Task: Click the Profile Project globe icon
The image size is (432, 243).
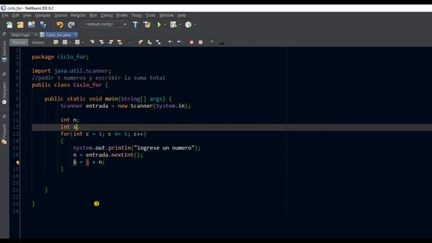Action: (x=188, y=25)
